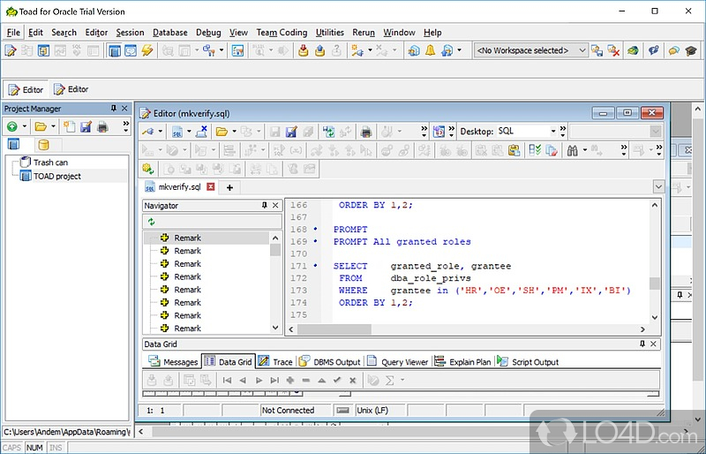Toggle the pin on the Data Grid panel

coord(642,343)
